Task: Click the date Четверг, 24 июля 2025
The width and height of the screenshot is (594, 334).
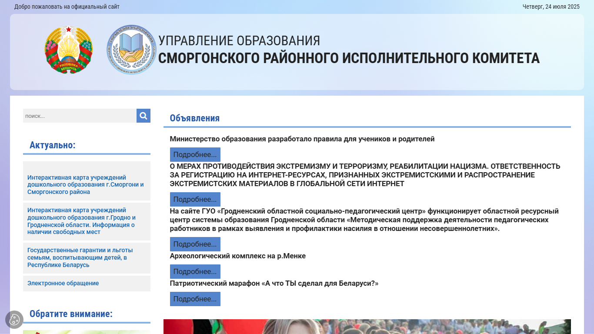Action: tap(551, 7)
